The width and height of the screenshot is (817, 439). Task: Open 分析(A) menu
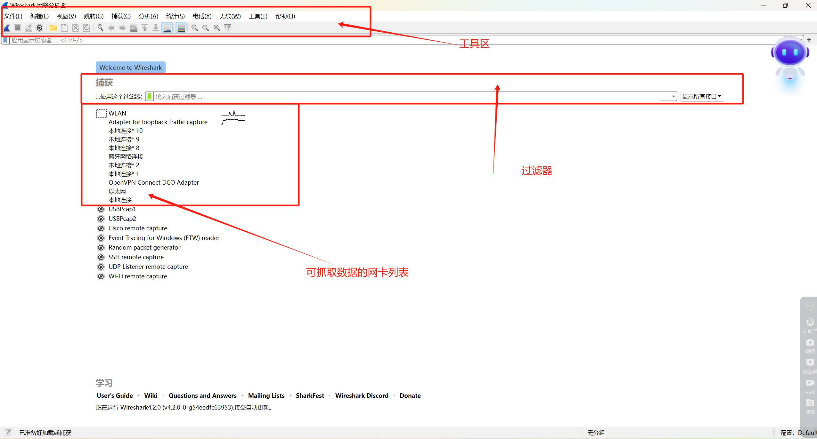(149, 16)
